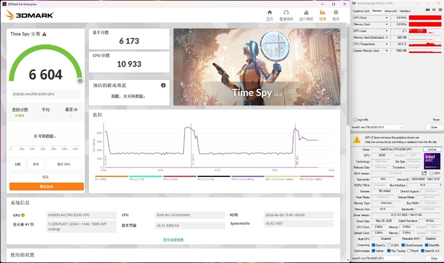444x263 pixels.
Task: Click the Bus Interface question mark icon
Action: tap(440, 185)
